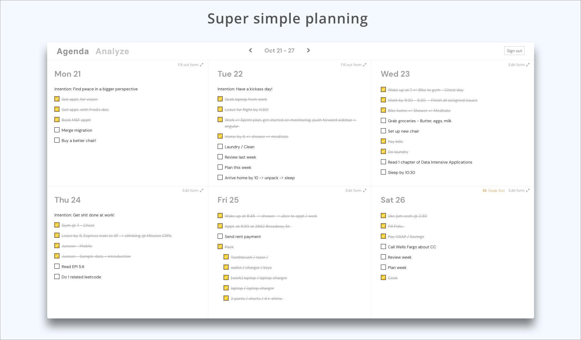Click the Oct 21 - 27 date range
The width and height of the screenshot is (581, 340).
pyautogui.click(x=280, y=51)
